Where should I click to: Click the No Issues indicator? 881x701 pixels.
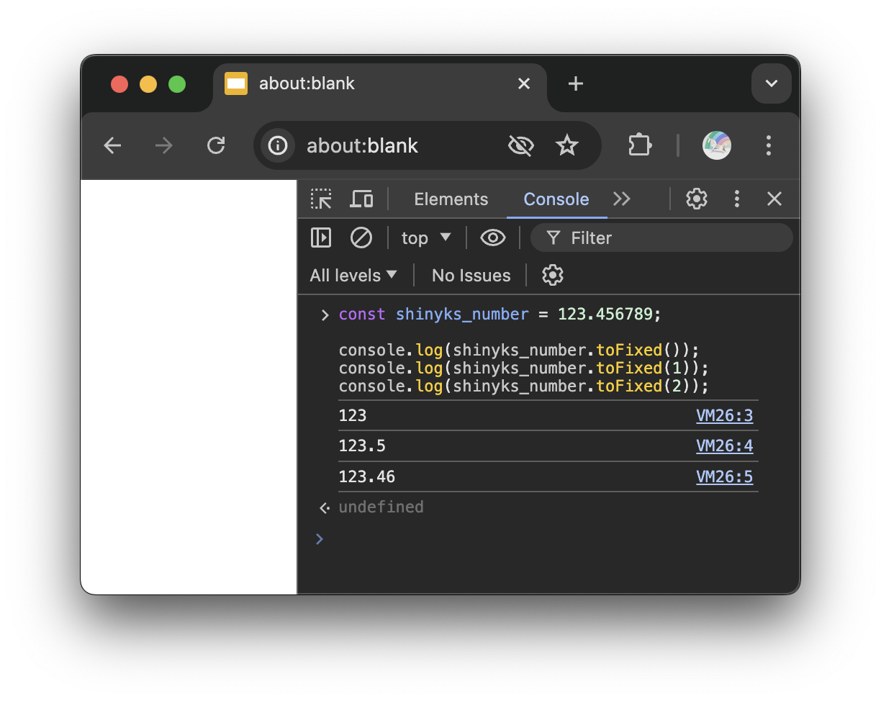471,275
